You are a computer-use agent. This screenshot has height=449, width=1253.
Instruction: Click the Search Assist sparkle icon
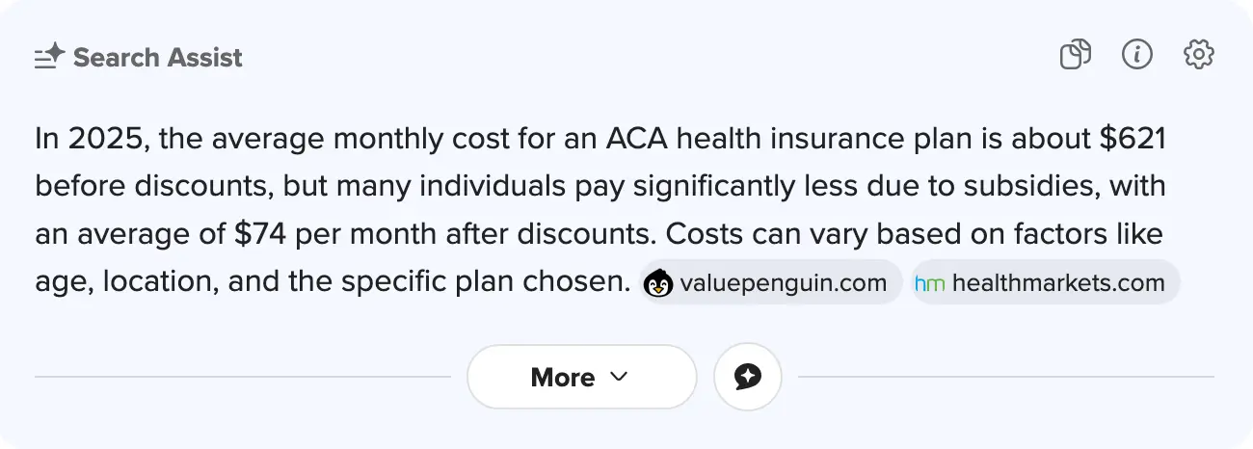click(49, 57)
